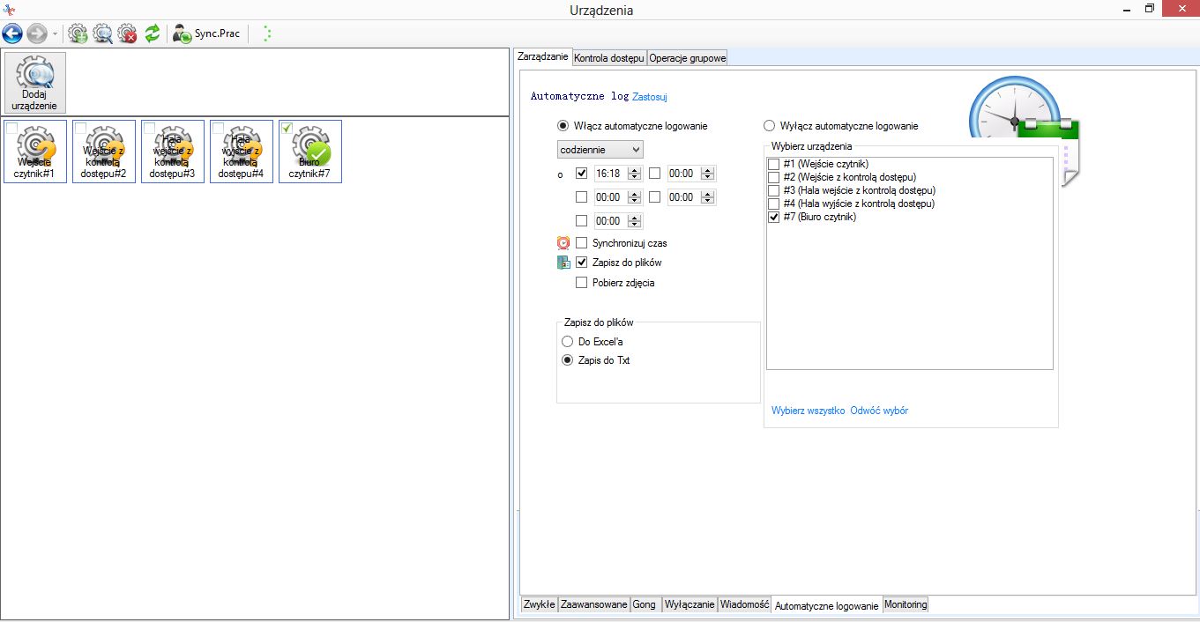Click the search device gear icon in toolbar
This screenshot has height=622, width=1200.
pos(102,34)
